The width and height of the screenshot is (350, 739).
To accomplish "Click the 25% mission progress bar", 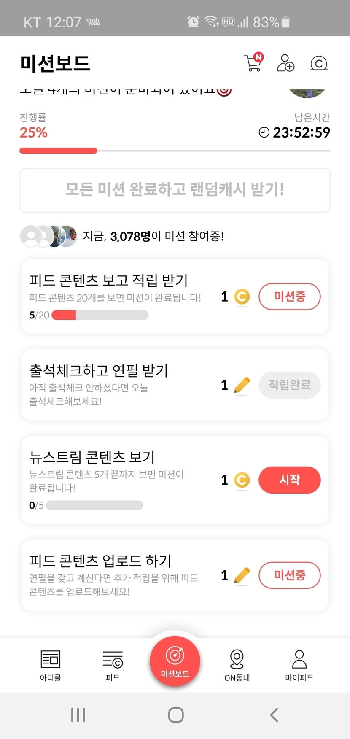I will click(x=175, y=151).
